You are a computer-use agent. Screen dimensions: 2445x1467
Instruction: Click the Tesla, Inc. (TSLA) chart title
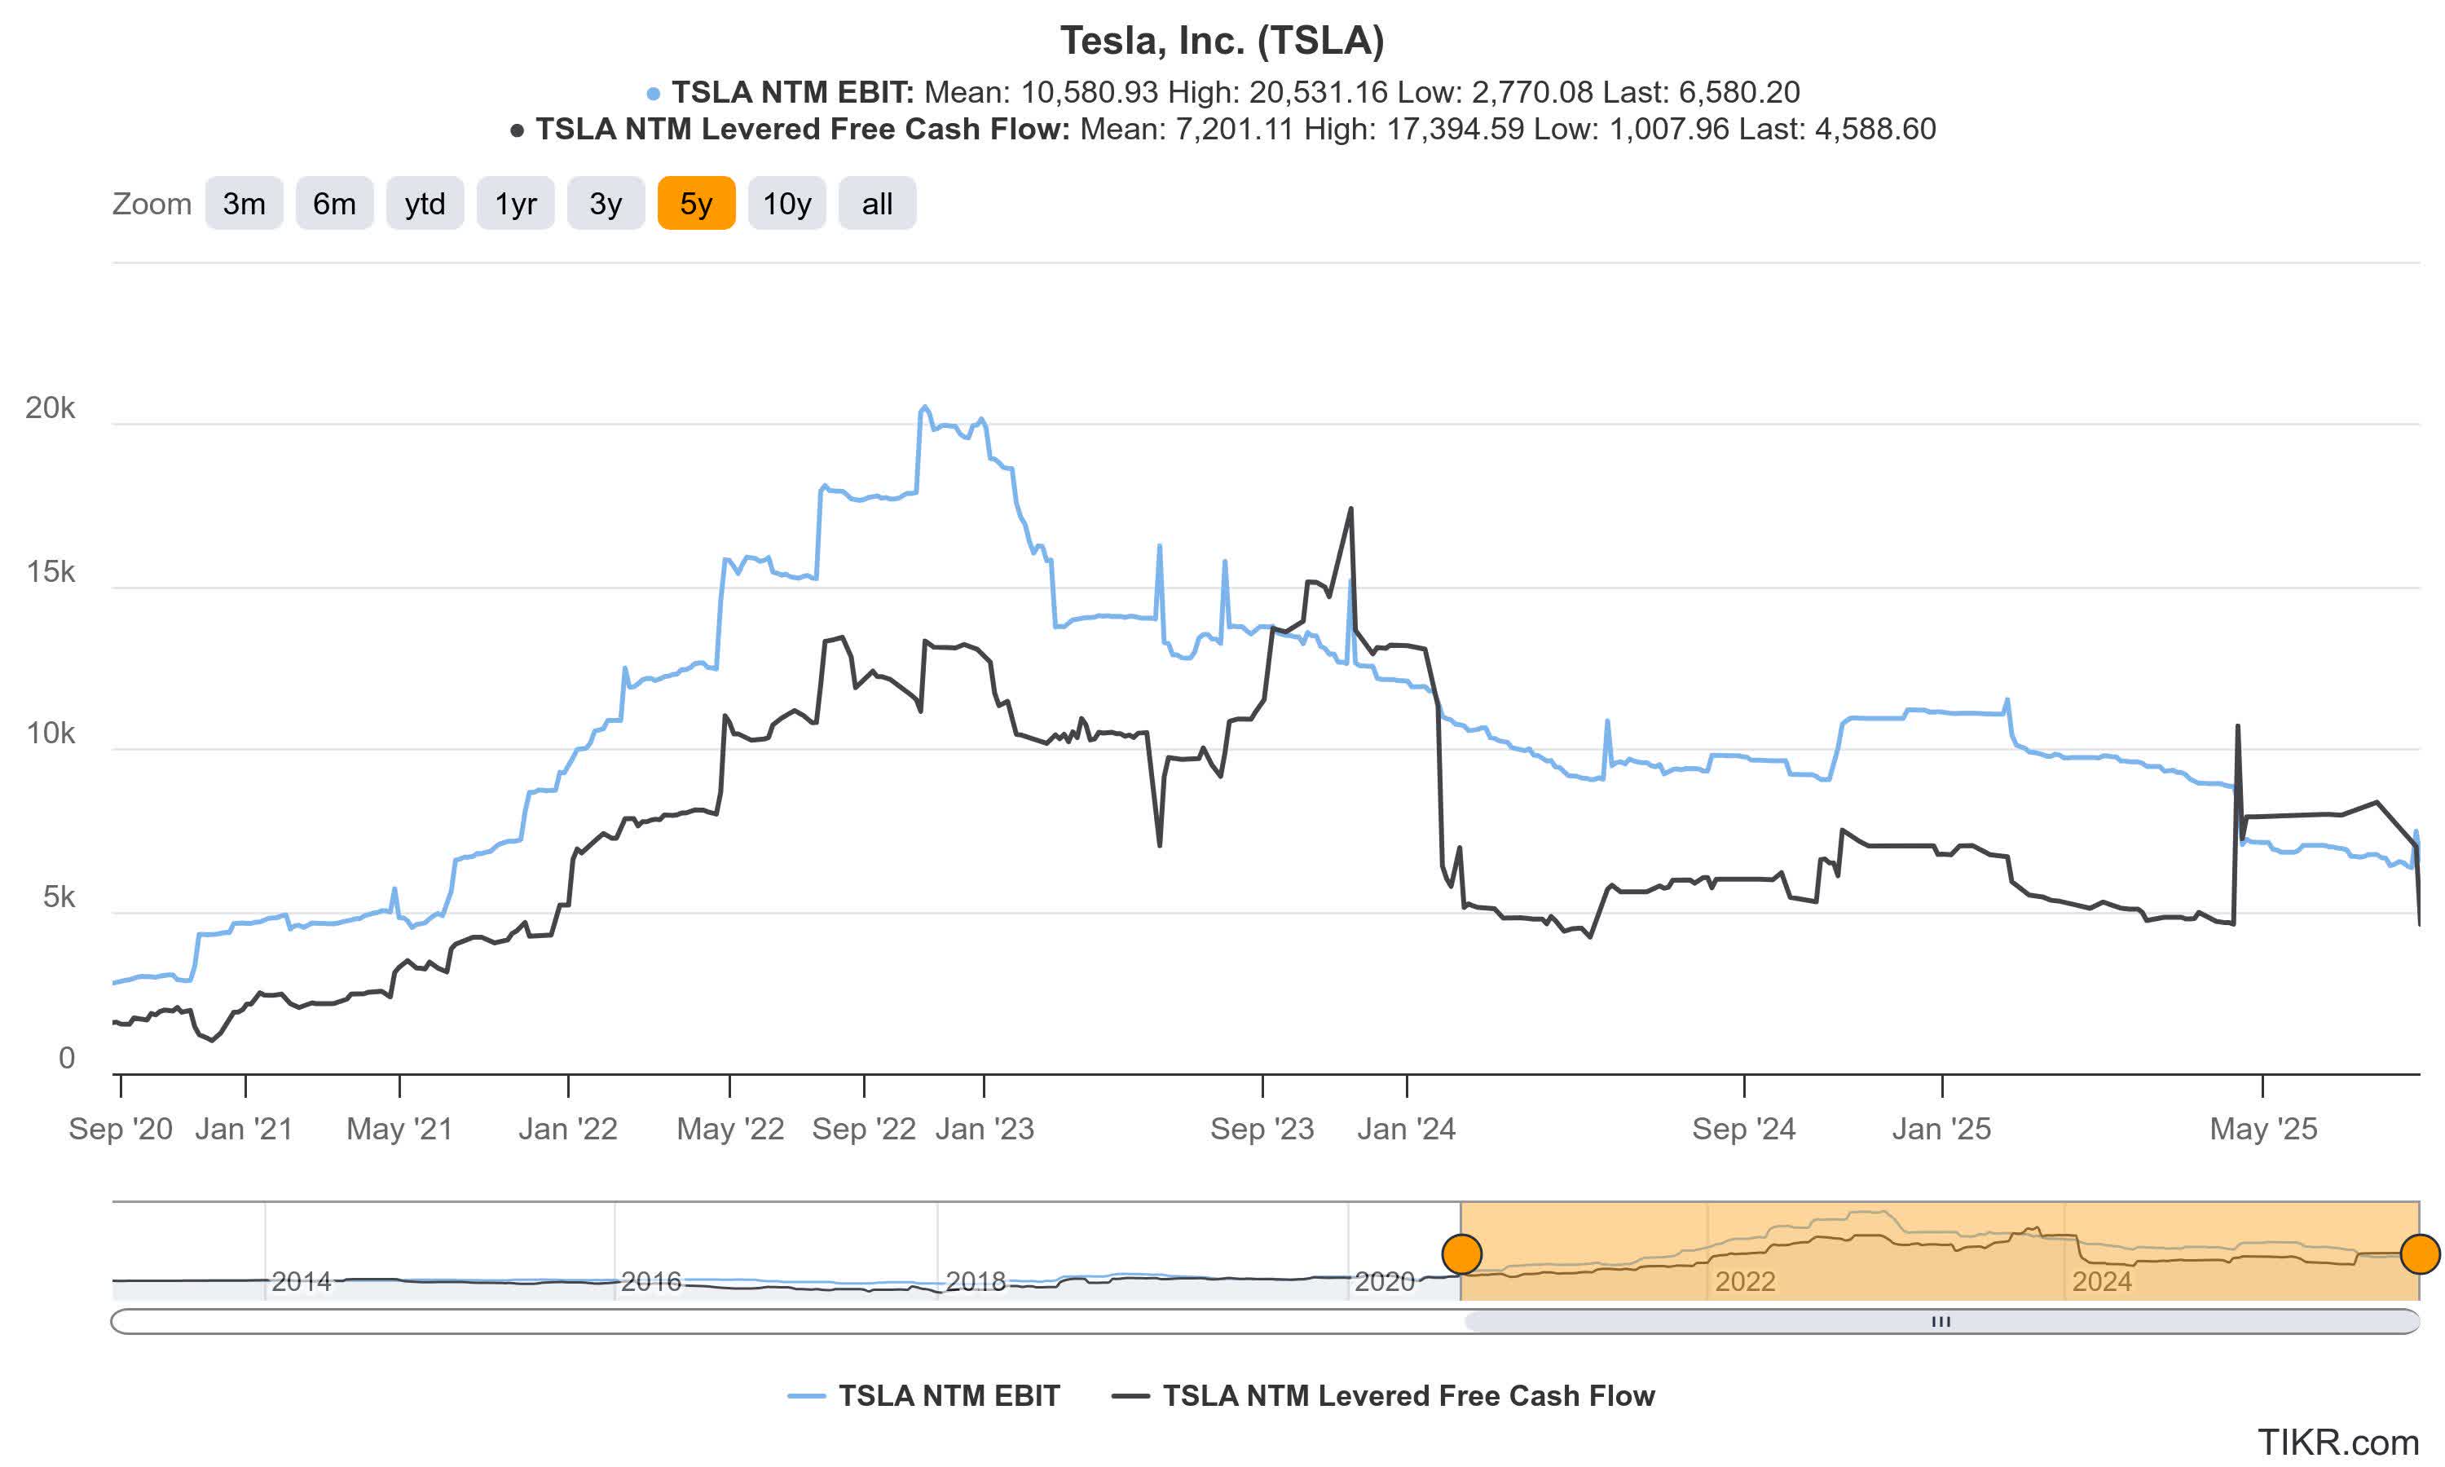pos(1222,42)
